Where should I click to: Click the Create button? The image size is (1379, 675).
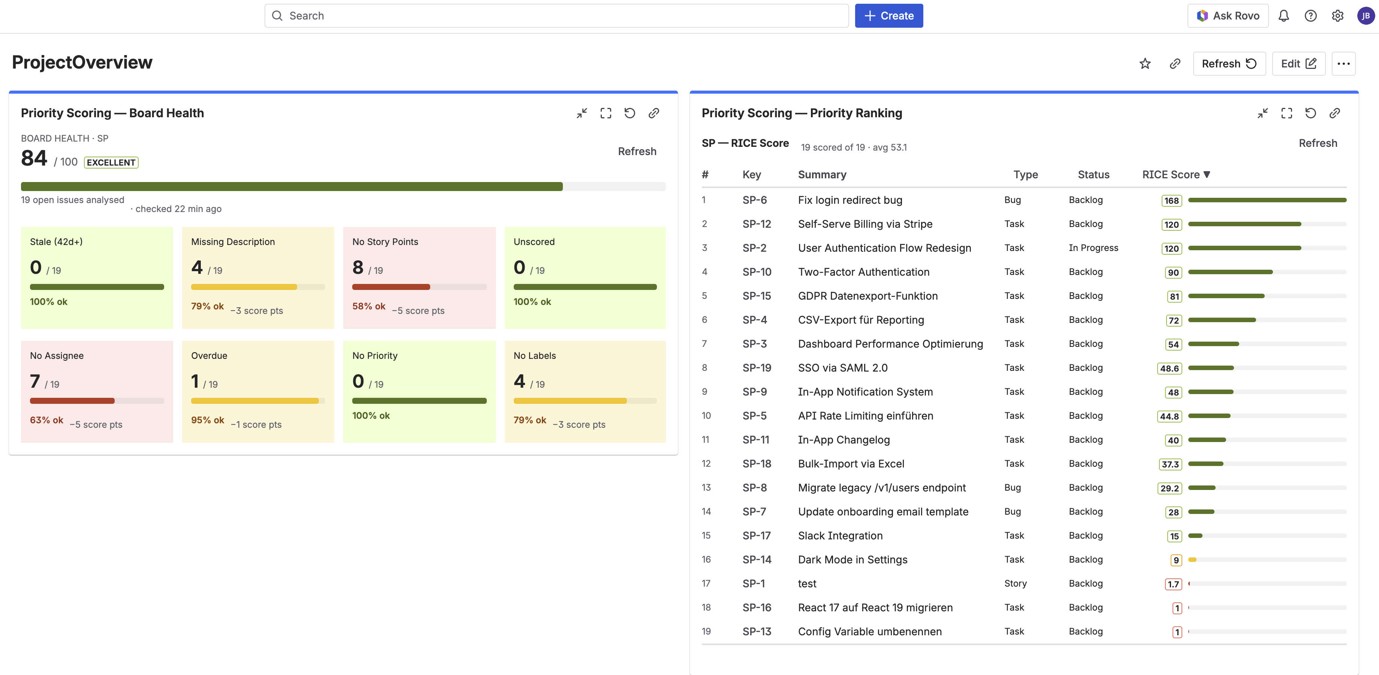888,15
